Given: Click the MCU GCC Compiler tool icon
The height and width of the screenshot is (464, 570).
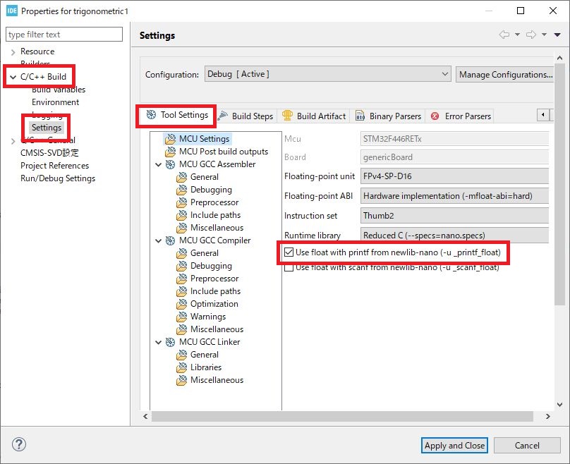Looking at the screenshot, I should (170, 240).
